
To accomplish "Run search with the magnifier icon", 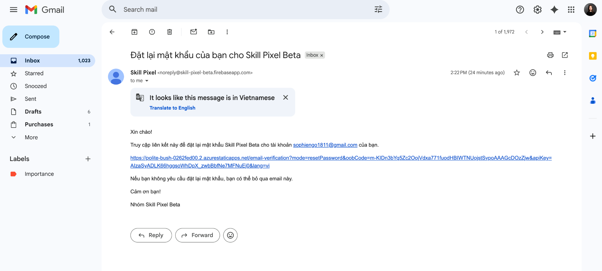I will (113, 9).
